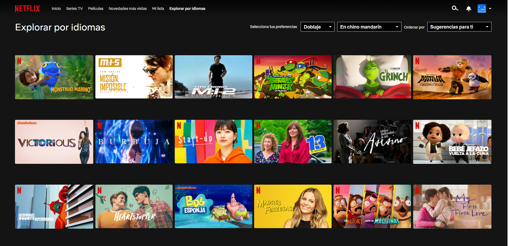
Task: Open Burbuja thumbnail
Action: coord(134,141)
